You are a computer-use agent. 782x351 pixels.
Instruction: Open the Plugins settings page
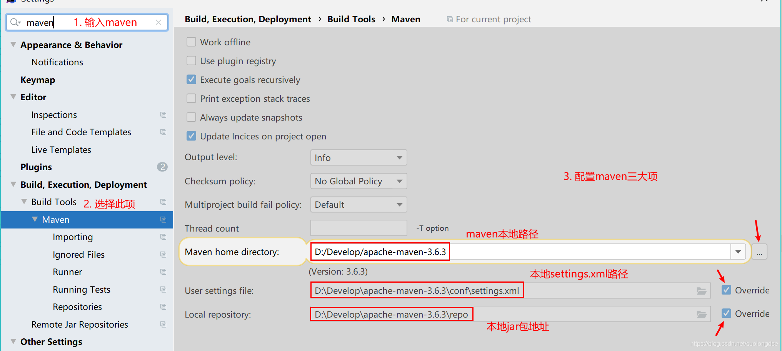[x=36, y=167]
